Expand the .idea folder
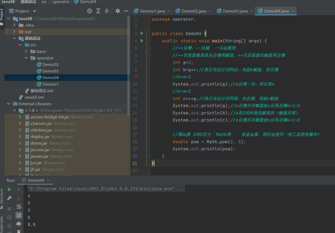Viewport: 335px width, 233px height. pyautogui.click(x=15, y=25)
